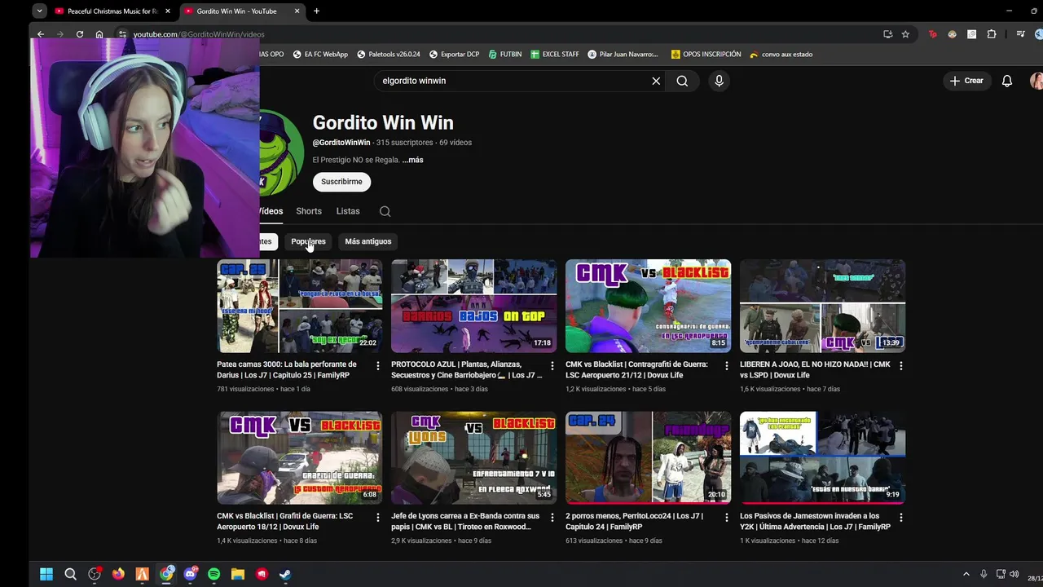Open options menu for Patea camas 3000

(x=377, y=366)
